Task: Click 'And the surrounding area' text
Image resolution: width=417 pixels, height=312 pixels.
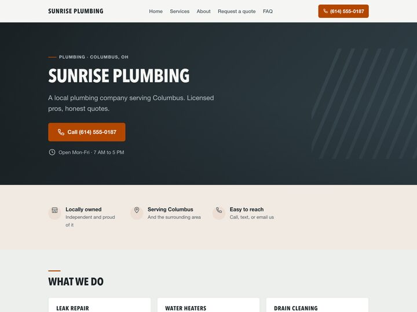Action: pos(174,217)
